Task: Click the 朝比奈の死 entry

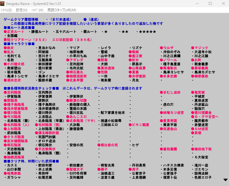Action: pyautogui.click(x=108, y=145)
